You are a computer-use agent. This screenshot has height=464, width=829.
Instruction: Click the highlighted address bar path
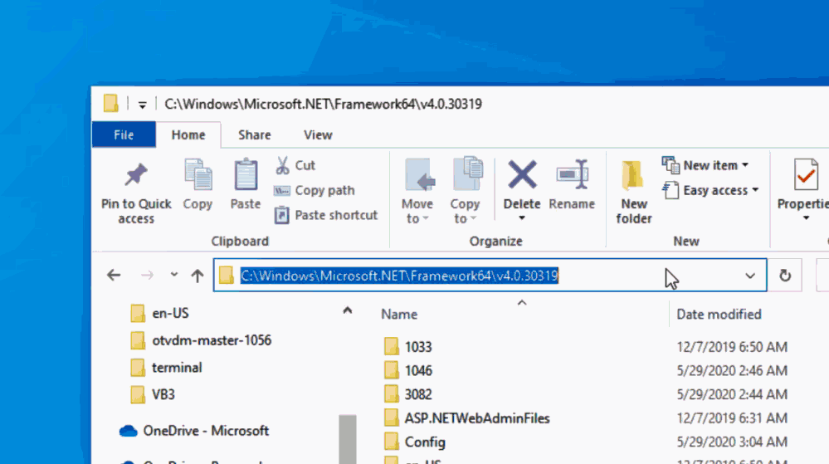pos(399,276)
